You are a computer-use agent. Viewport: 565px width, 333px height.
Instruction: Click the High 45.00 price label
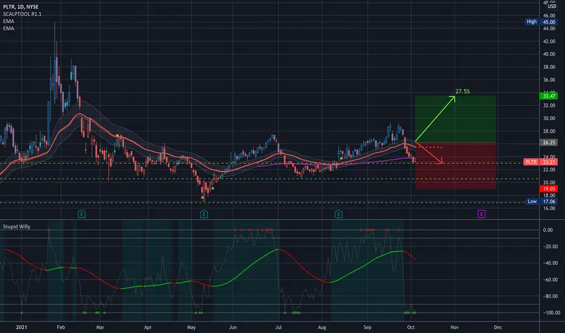click(x=541, y=22)
